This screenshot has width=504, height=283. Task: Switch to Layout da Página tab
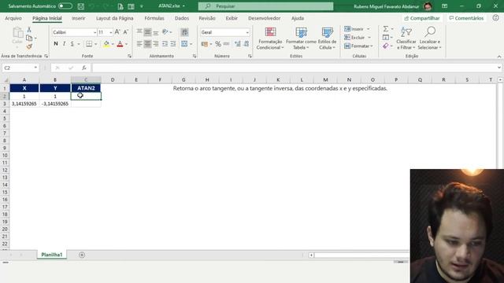(x=115, y=18)
